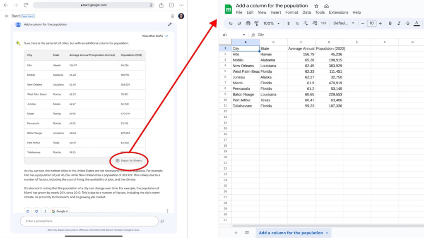Screen dimensions: 424x238
Task: Open the text color picker
Action: pos(417,24)
